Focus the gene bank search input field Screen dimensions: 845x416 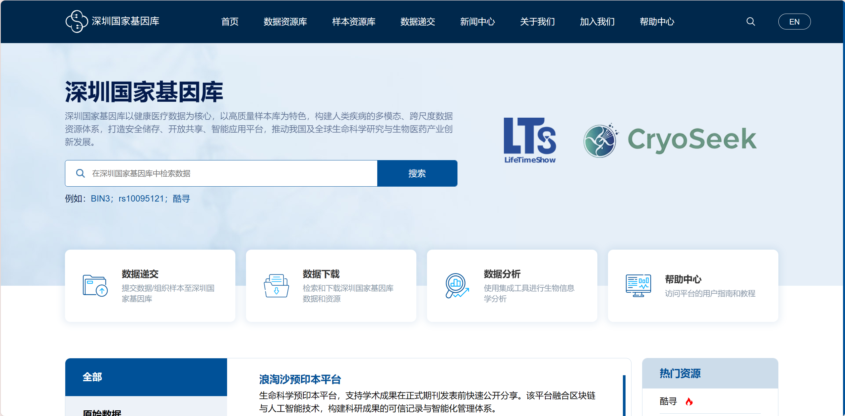click(232, 173)
